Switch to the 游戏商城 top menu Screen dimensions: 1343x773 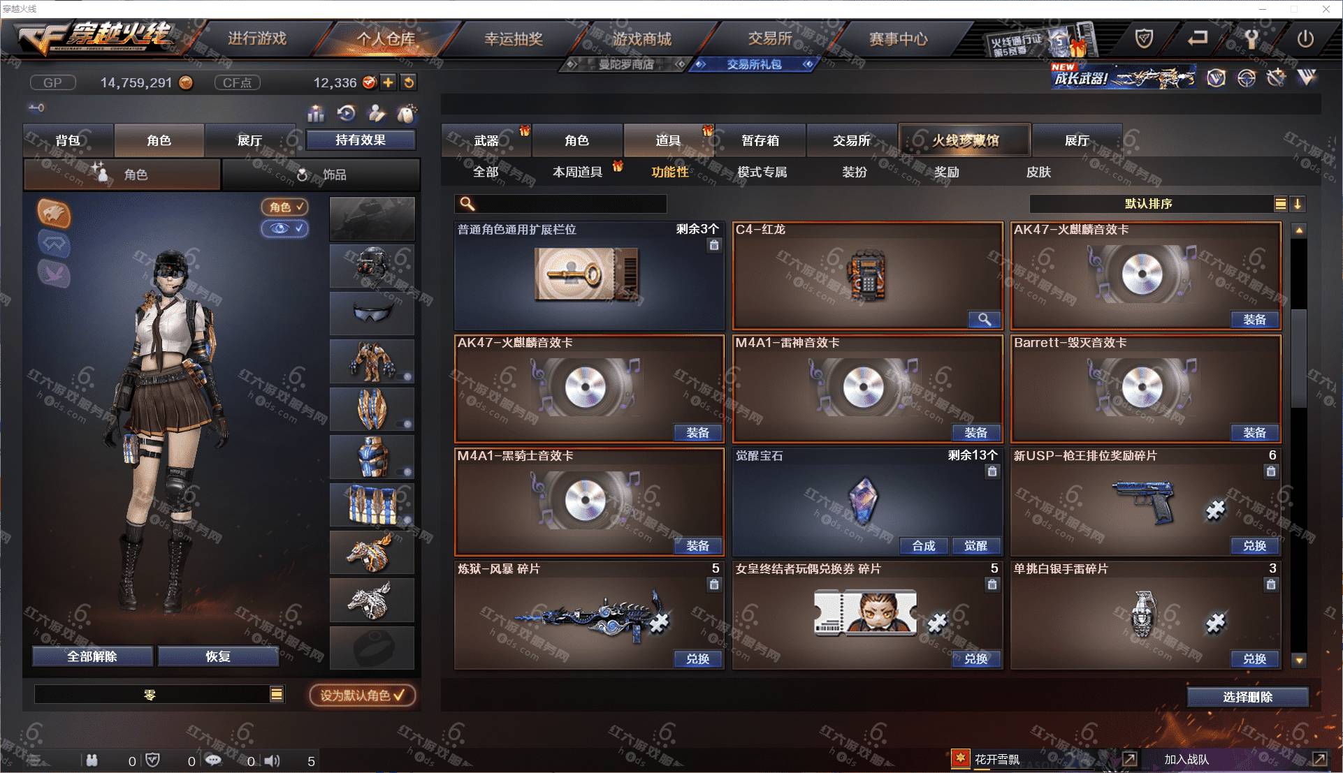[x=642, y=39]
